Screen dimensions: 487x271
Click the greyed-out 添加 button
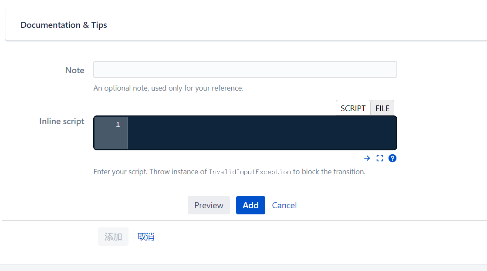tap(113, 237)
